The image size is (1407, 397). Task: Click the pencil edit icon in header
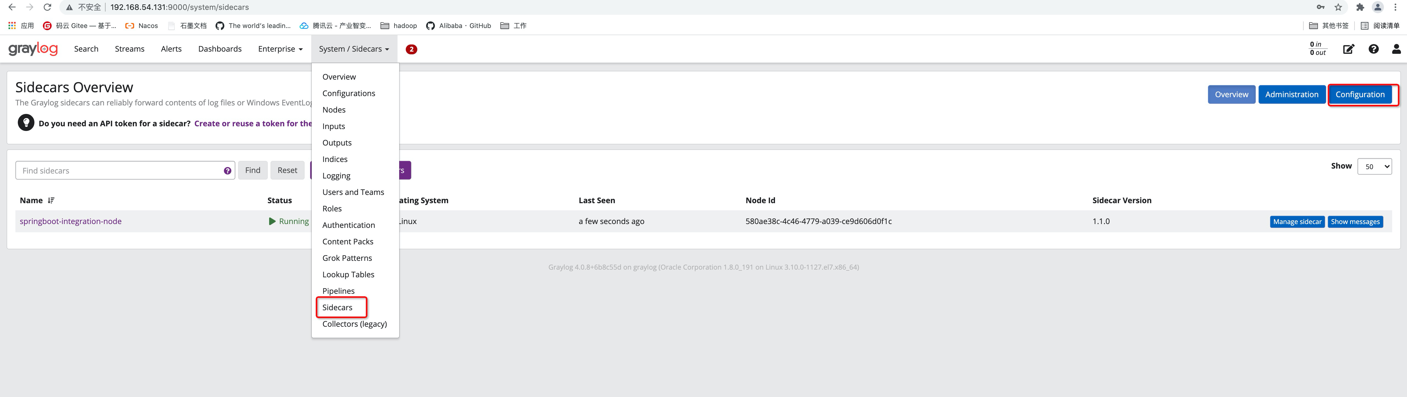[1348, 49]
